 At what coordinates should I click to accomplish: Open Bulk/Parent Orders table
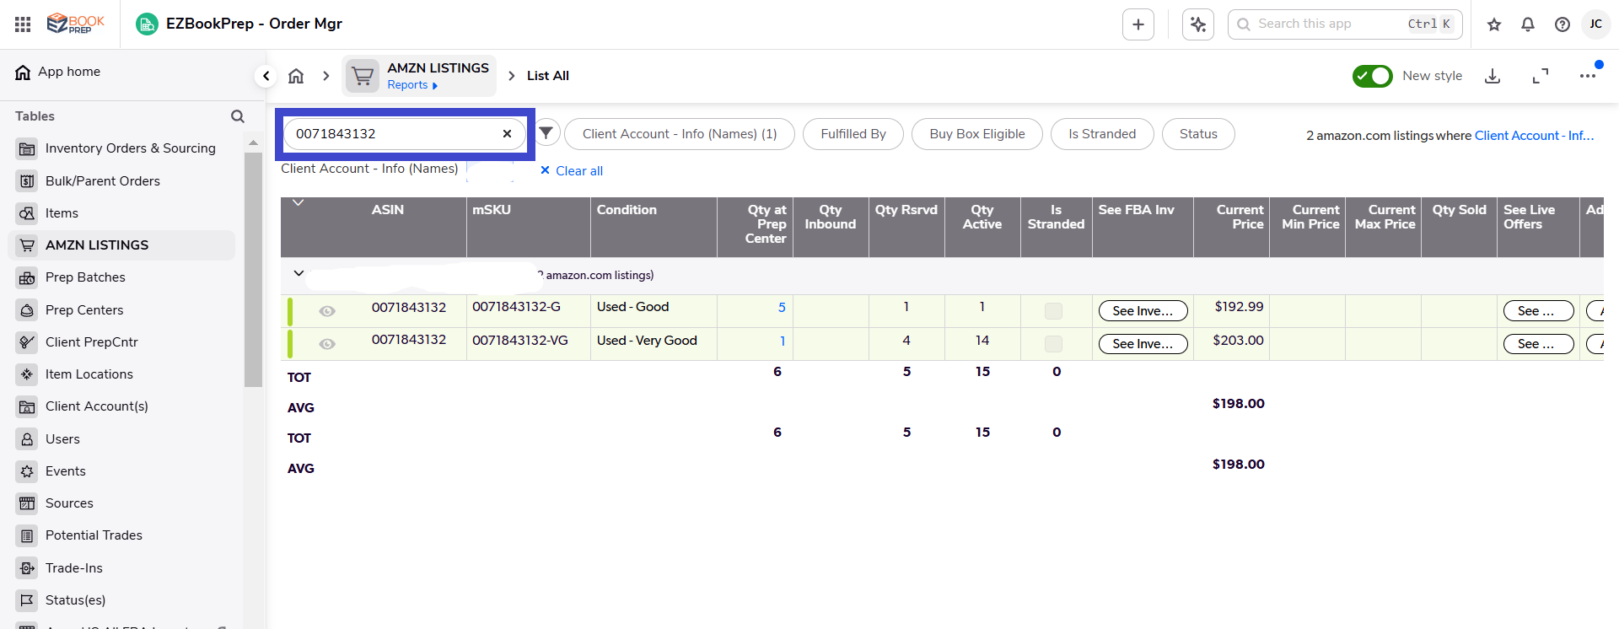122,181
